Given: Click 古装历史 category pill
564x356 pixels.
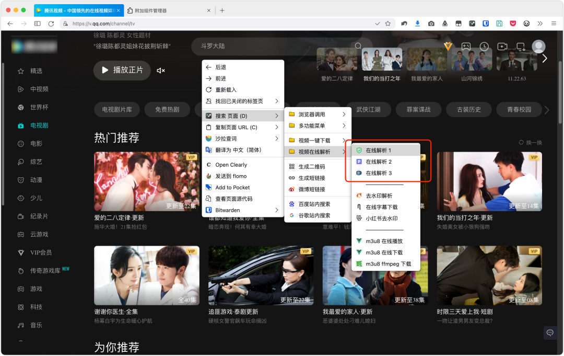Looking at the screenshot, I should pyautogui.click(x=468, y=109).
